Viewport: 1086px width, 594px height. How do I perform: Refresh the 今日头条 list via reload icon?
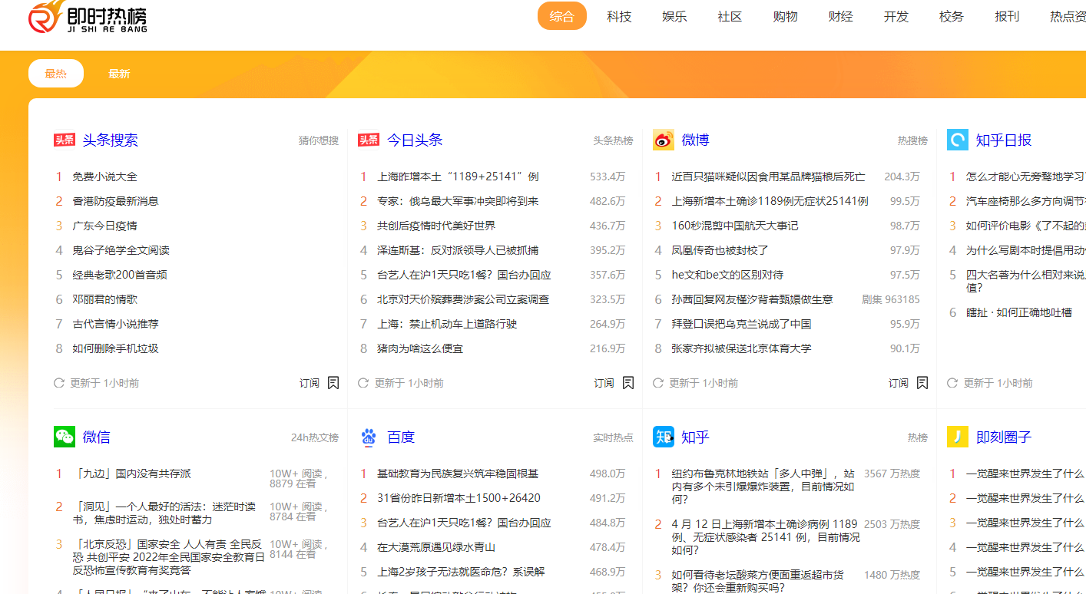click(363, 382)
